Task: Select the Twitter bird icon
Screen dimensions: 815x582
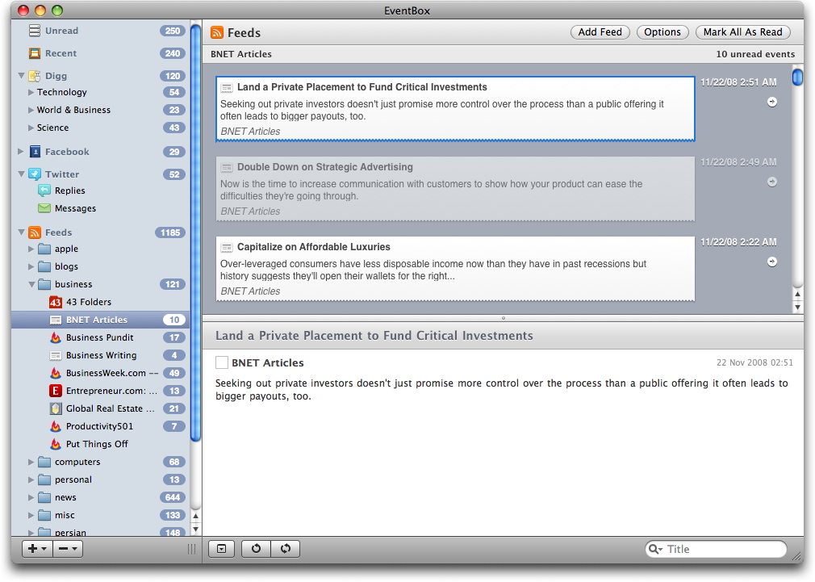Action: pos(35,174)
